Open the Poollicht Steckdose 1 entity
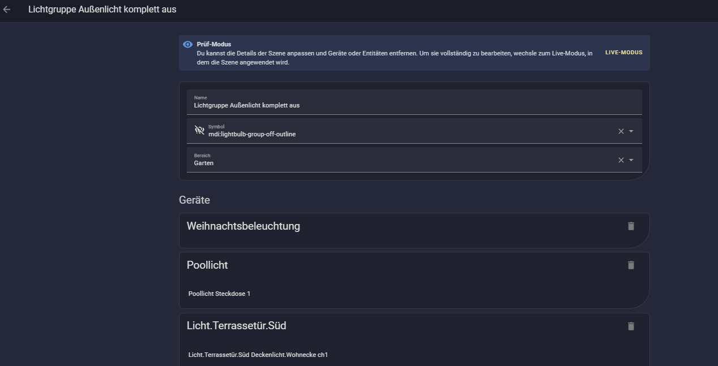Viewport: 718px width, 366px height. pyautogui.click(x=219, y=294)
